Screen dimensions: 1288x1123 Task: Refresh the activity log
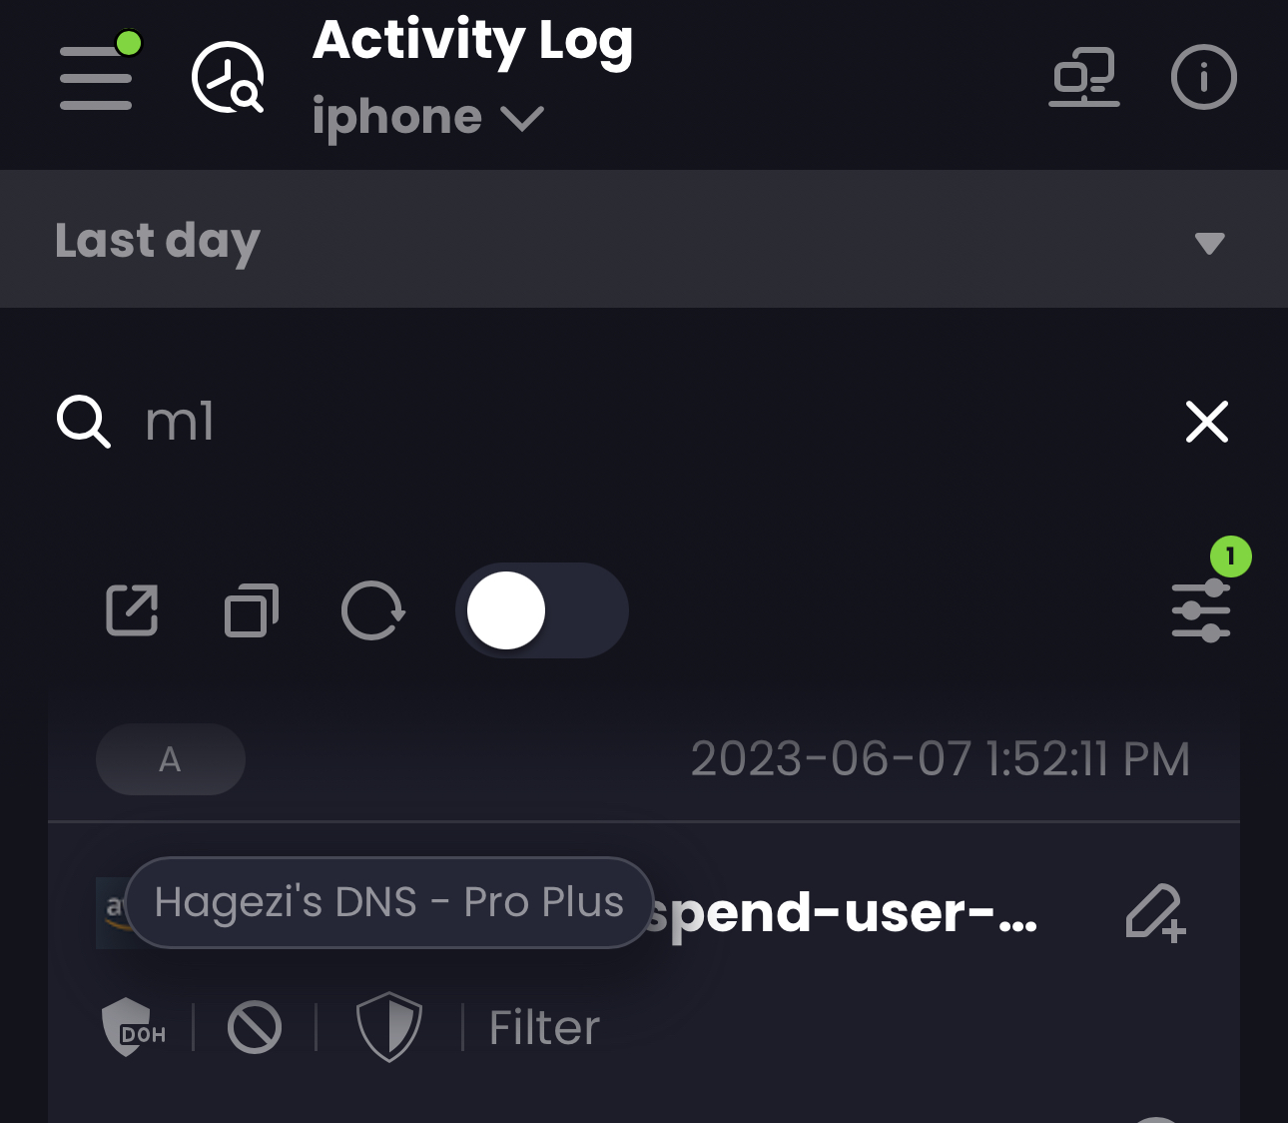372,610
